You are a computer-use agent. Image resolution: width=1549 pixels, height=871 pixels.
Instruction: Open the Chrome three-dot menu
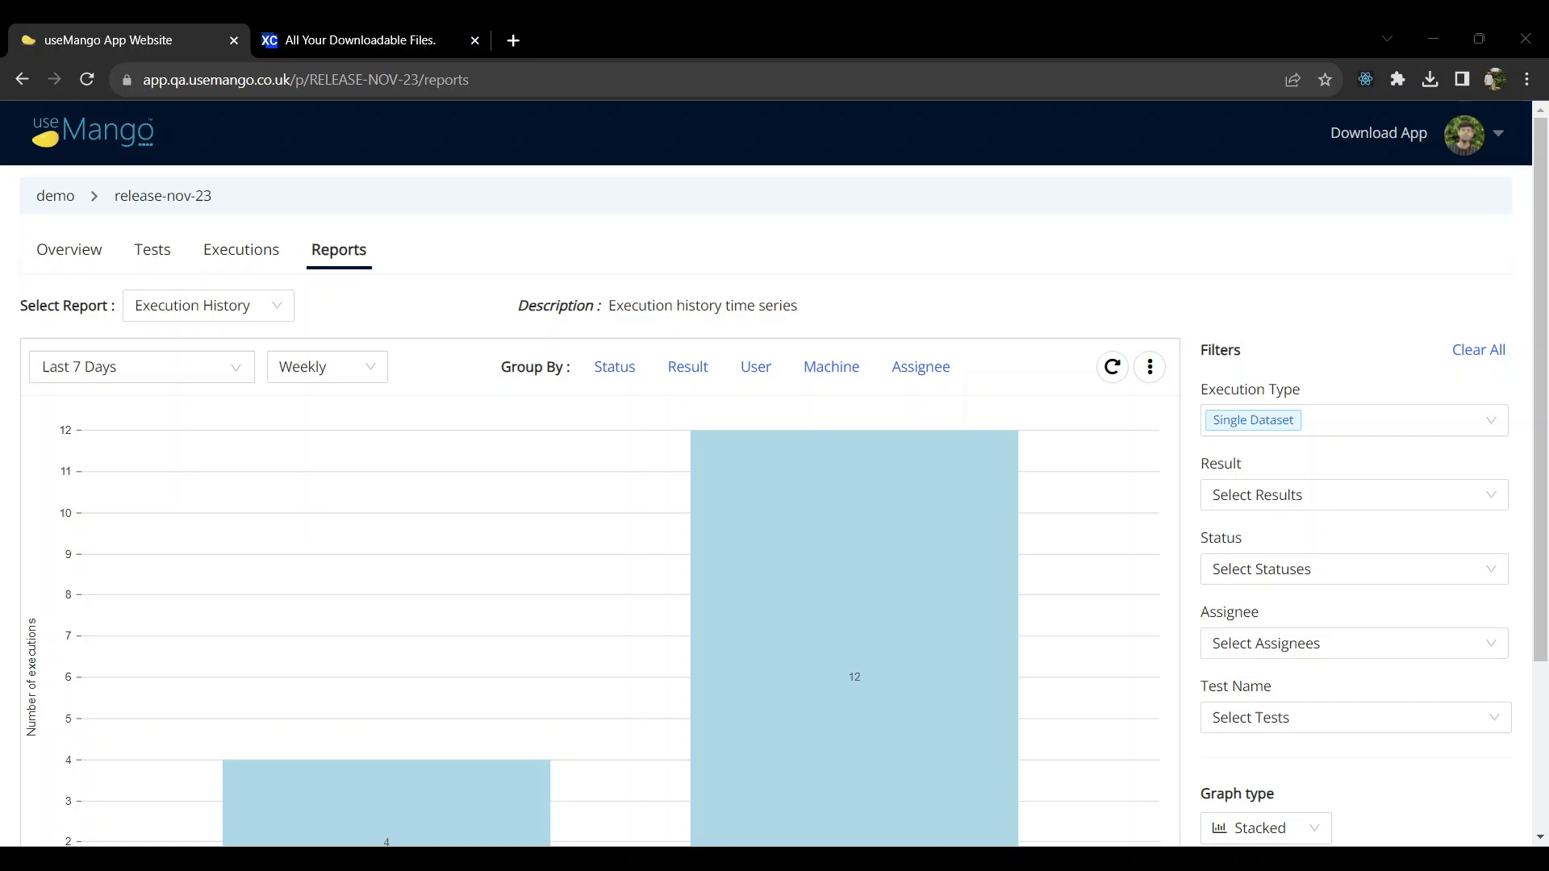[1527, 79]
